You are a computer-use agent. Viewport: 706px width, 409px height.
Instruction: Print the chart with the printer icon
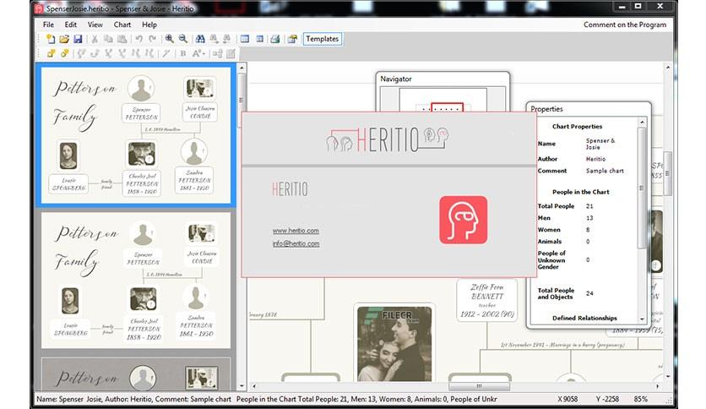pos(274,39)
